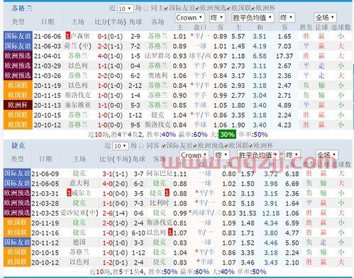The height and width of the screenshot is (278, 354).
Task: Click 胜率:50% summary in 捷克 table
Action: [162, 272]
